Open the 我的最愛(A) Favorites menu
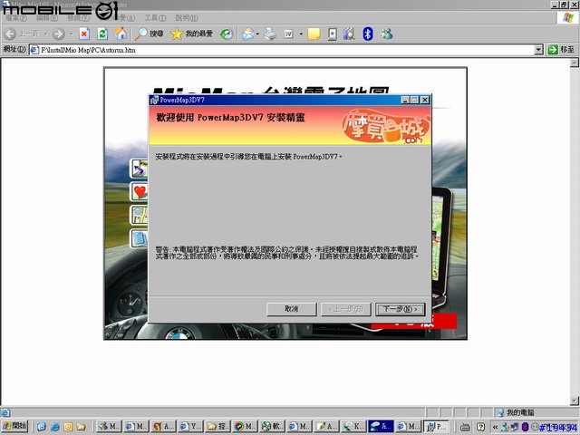580x435 pixels. (119, 18)
